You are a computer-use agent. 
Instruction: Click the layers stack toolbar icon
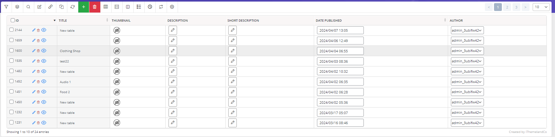17,7
